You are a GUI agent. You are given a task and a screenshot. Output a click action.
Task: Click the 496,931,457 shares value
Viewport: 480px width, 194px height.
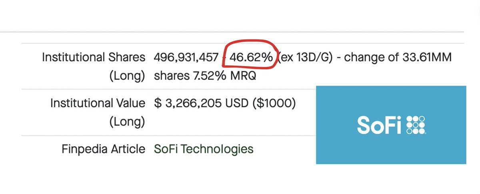pyautogui.click(x=186, y=58)
